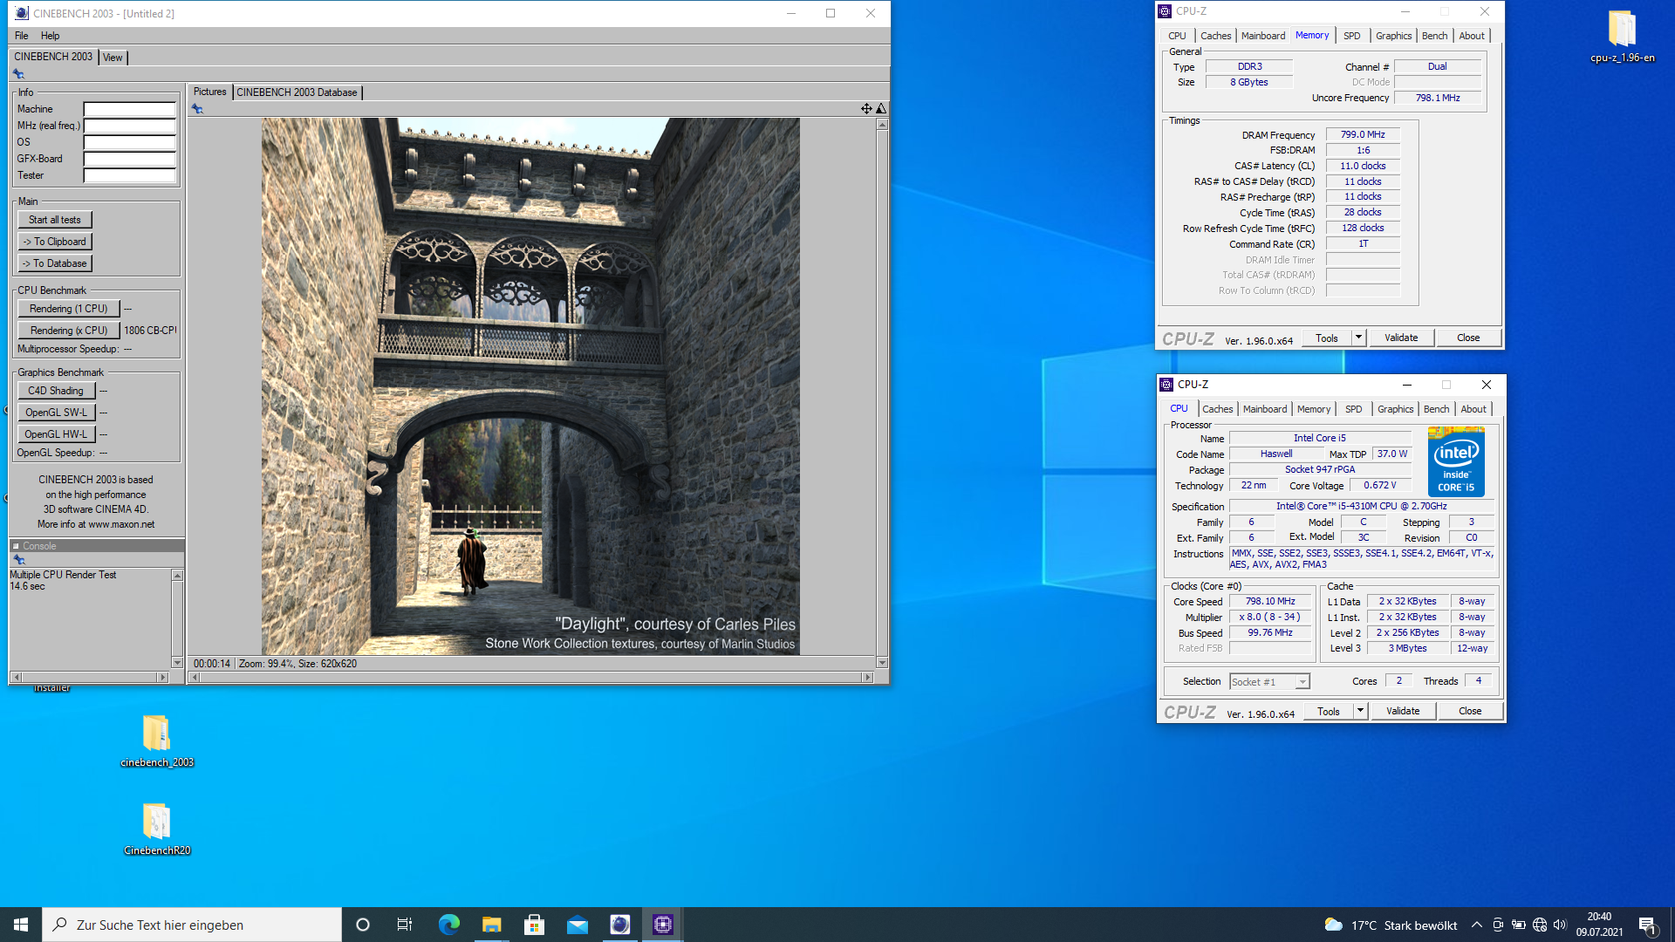Click weather cloud icon in taskbar
This screenshot has width=1675, height=942.
coord(1333,925)
